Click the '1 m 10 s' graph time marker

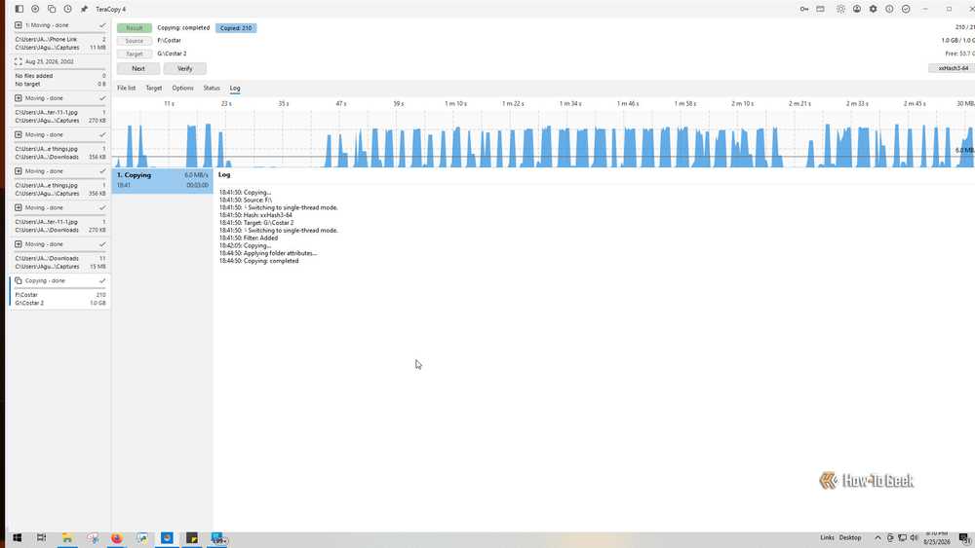pos(455,103)
